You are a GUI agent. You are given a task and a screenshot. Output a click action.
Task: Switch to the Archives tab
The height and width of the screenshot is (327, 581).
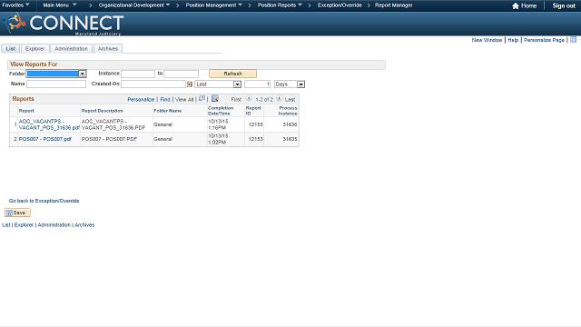(108, 48)
